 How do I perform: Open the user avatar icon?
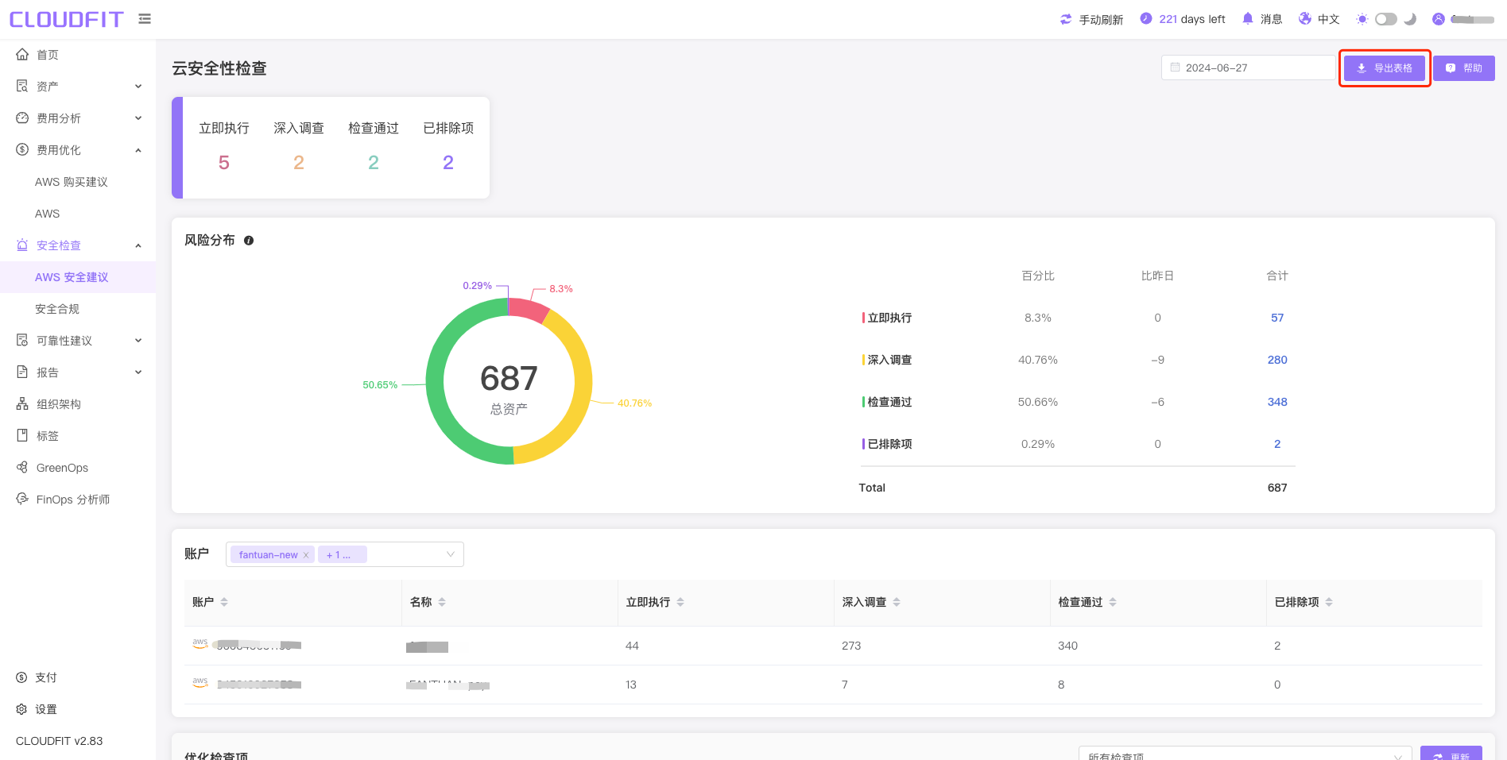tap(1439, 19)
